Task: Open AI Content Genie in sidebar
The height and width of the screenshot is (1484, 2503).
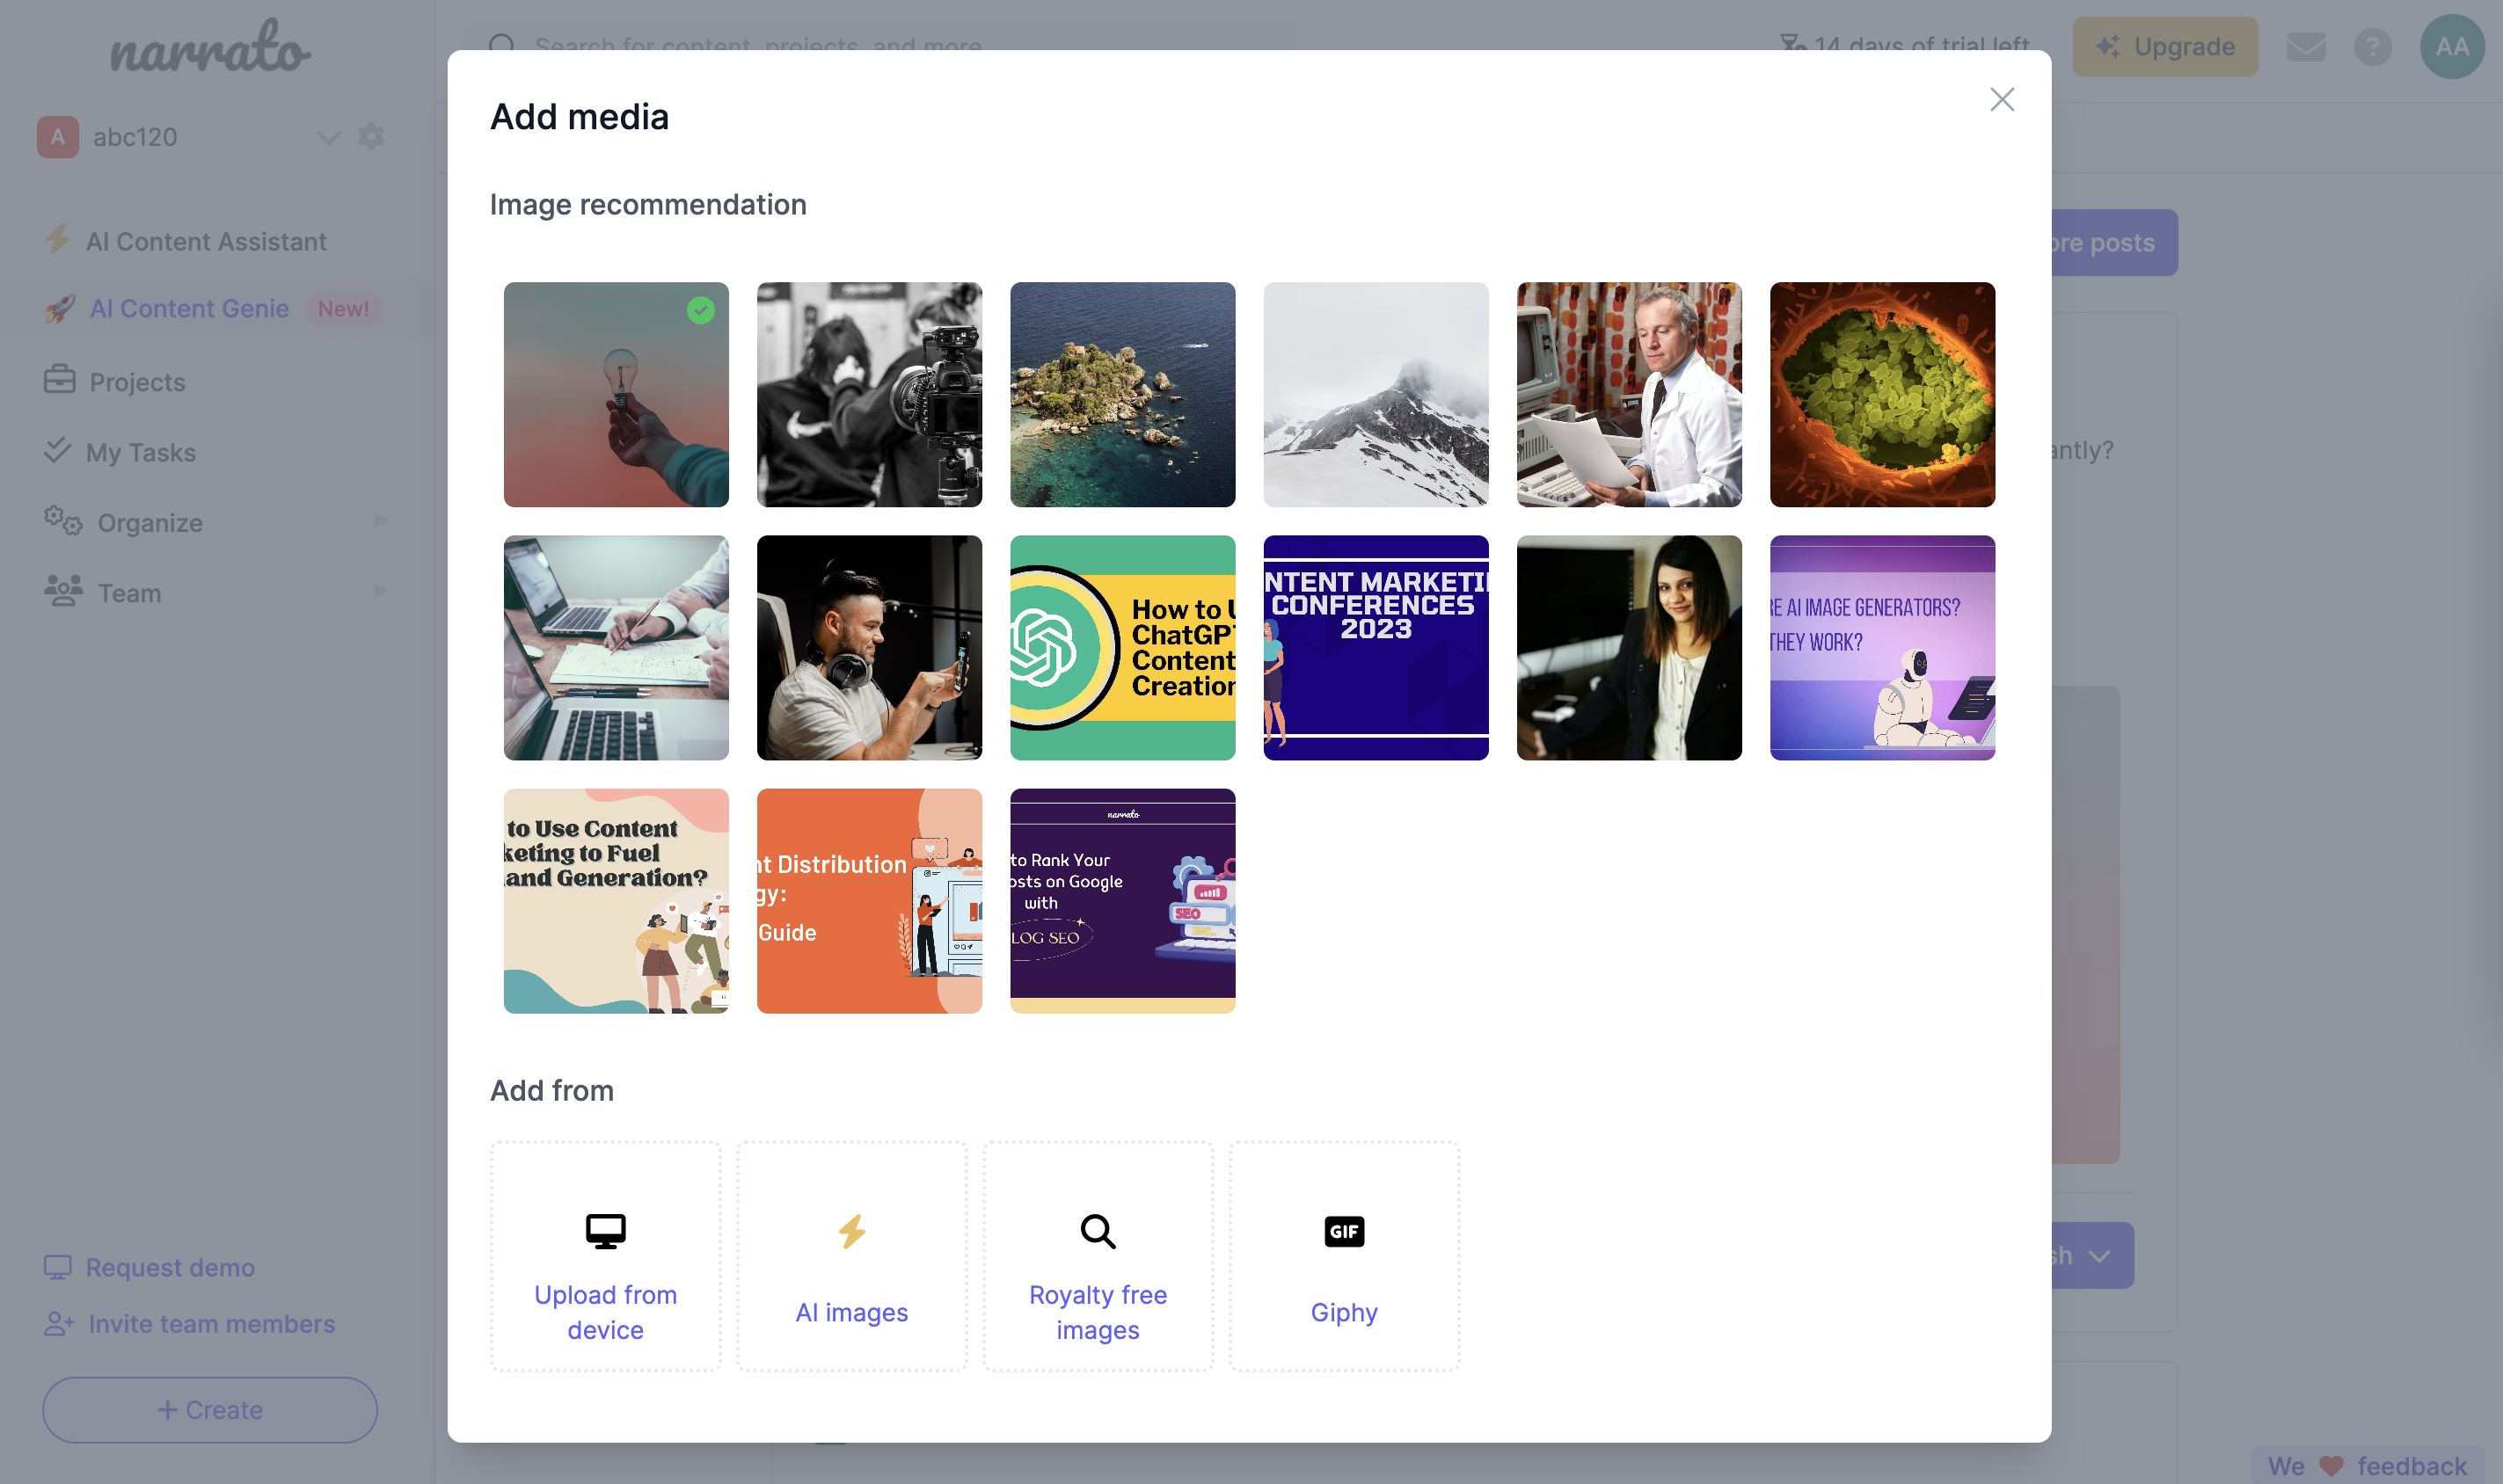Action: click(189, 309)
